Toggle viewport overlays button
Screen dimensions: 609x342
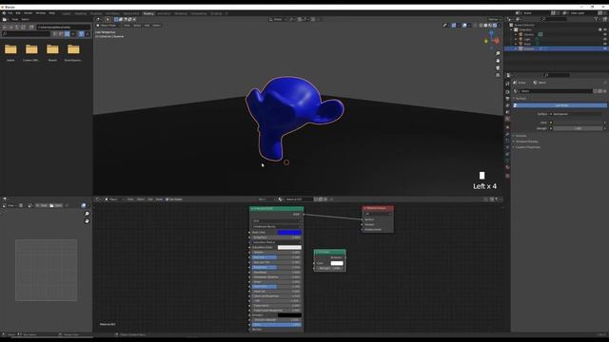pos(464,26)
